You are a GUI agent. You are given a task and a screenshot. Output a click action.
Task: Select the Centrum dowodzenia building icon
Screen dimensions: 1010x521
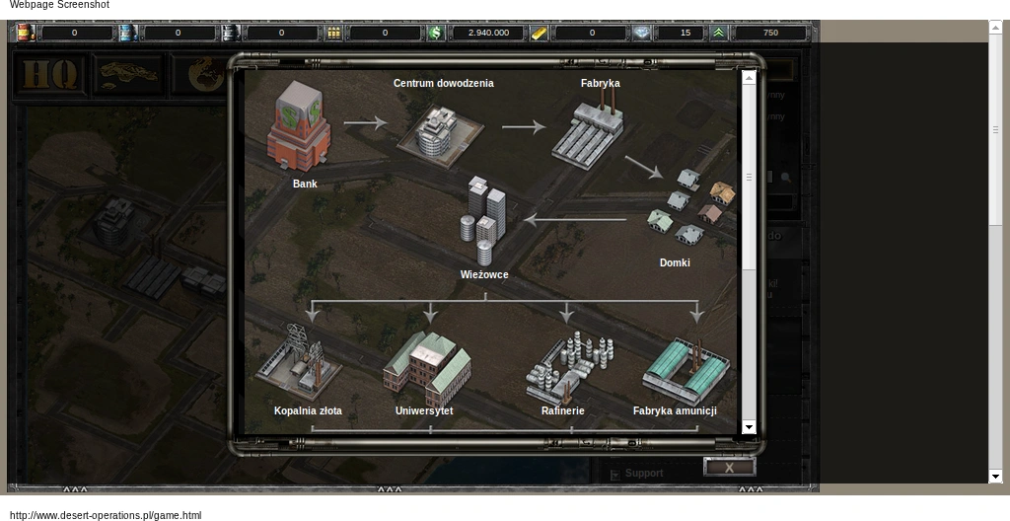point(440,136)
